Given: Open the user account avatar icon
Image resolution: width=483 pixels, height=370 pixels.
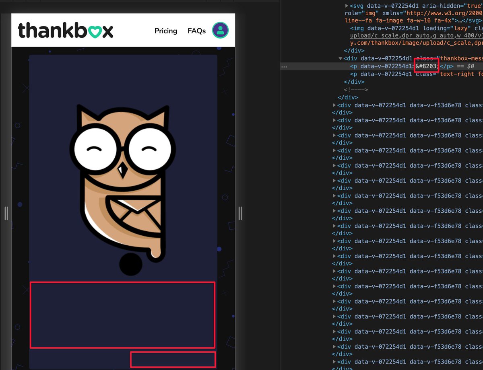Looking at the screenshot, I should [x=221, y=30].
